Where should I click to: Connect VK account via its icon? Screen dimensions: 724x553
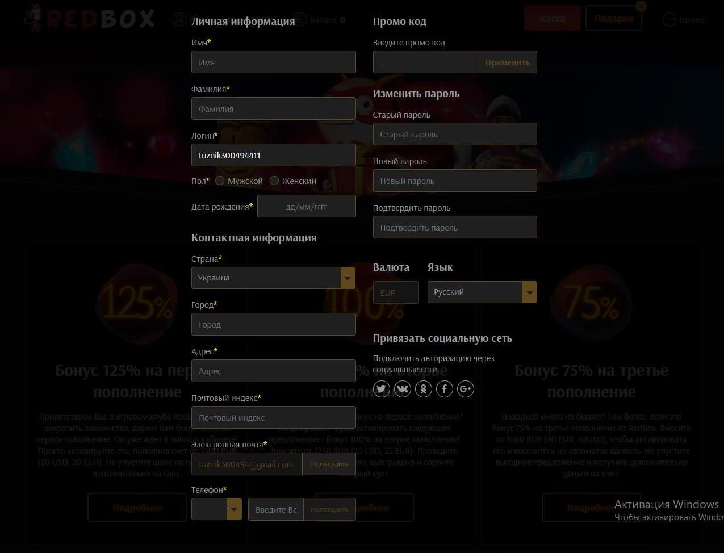pos(402,389)
